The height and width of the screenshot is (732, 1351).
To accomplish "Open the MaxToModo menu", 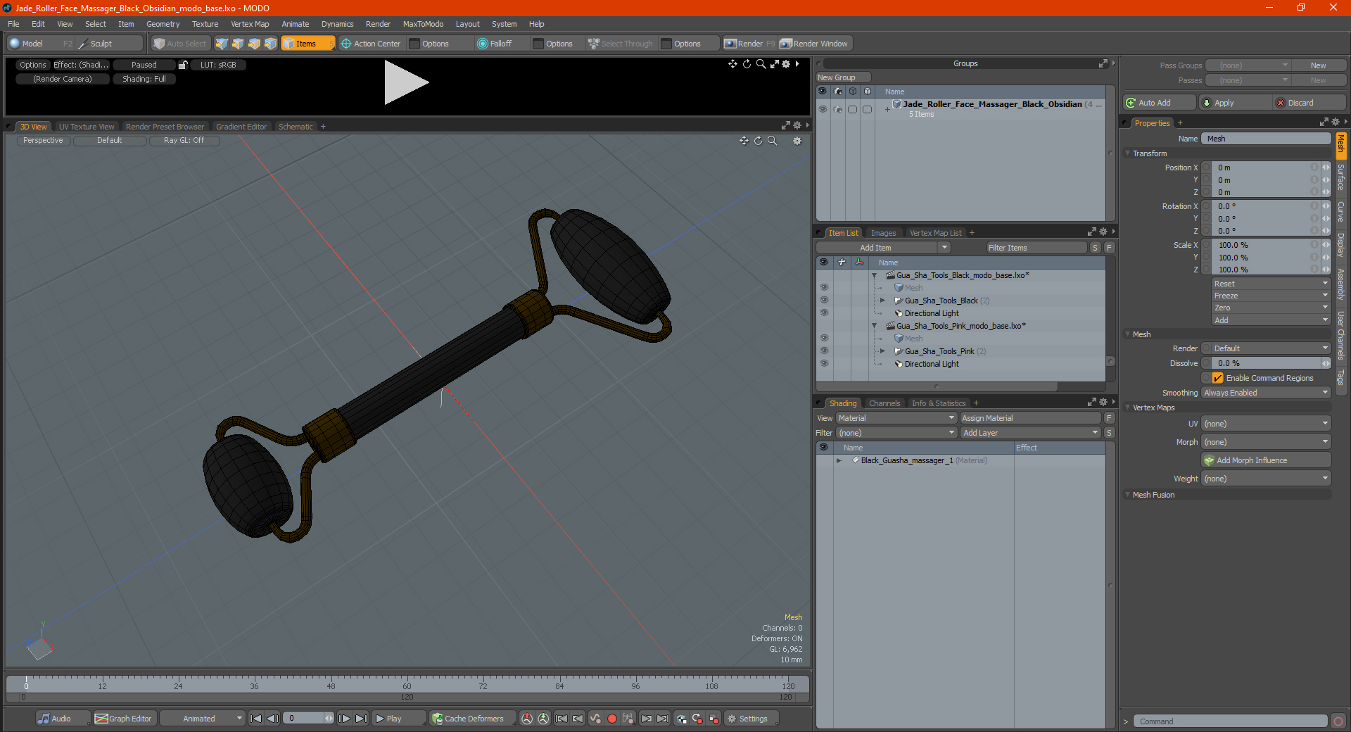I will coord(423,24).
